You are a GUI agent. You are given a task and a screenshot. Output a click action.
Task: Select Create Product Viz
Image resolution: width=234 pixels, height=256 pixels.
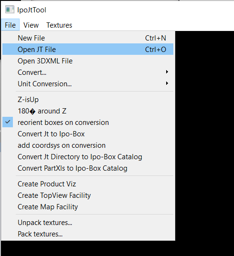point(88,184)
